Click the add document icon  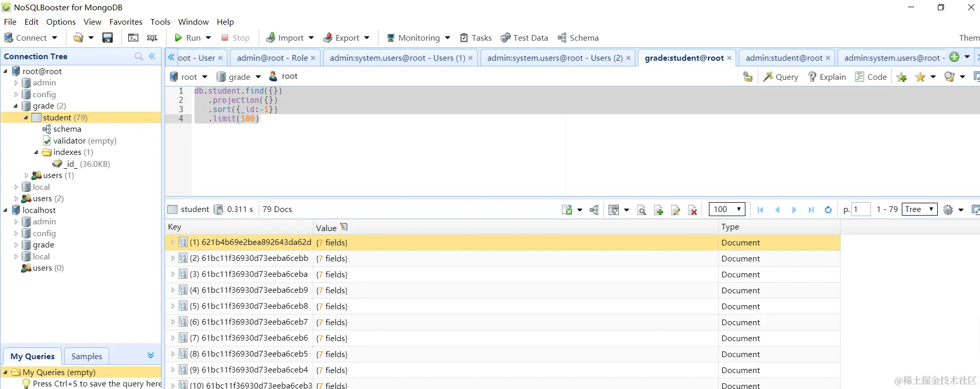(658, 210)
